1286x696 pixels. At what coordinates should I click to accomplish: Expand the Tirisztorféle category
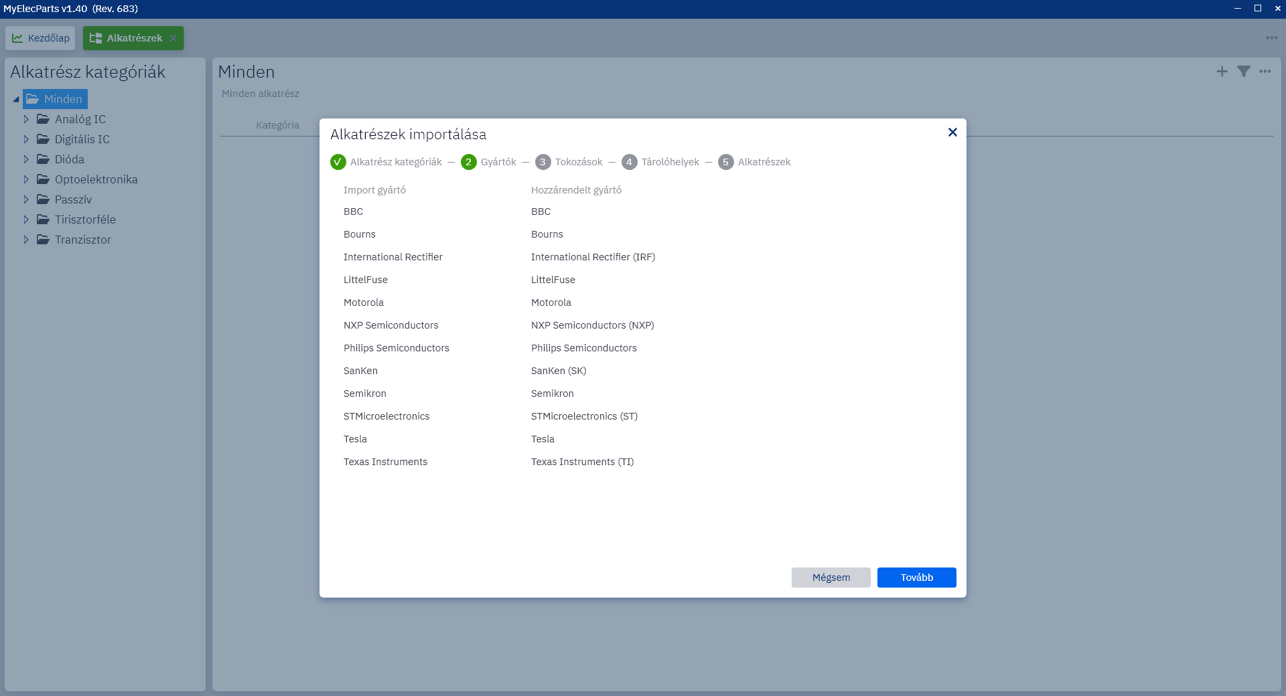[26, 220]
